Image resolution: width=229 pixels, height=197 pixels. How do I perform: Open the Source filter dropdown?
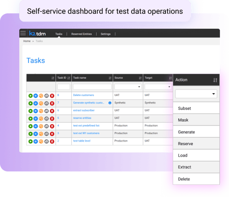click(x=128, y=87)
